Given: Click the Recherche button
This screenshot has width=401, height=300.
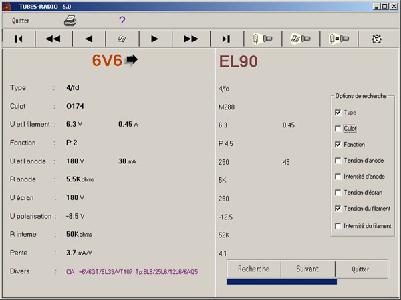Looking at the screenshot, I should coord(254,269).
